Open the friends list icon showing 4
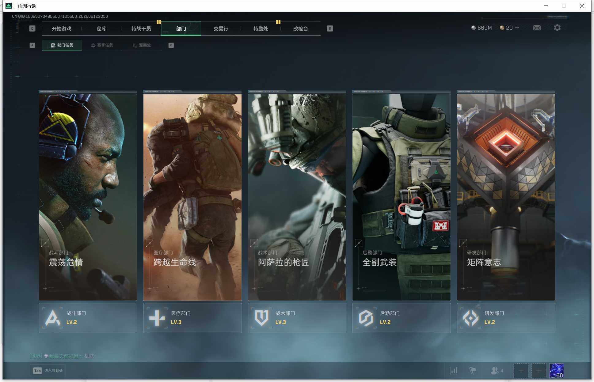Image resolution: width=594 pixels, height=382 pixels. (x=497, y=371)
